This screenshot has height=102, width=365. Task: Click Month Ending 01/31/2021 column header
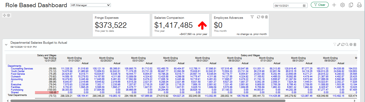tap(74, 59)
